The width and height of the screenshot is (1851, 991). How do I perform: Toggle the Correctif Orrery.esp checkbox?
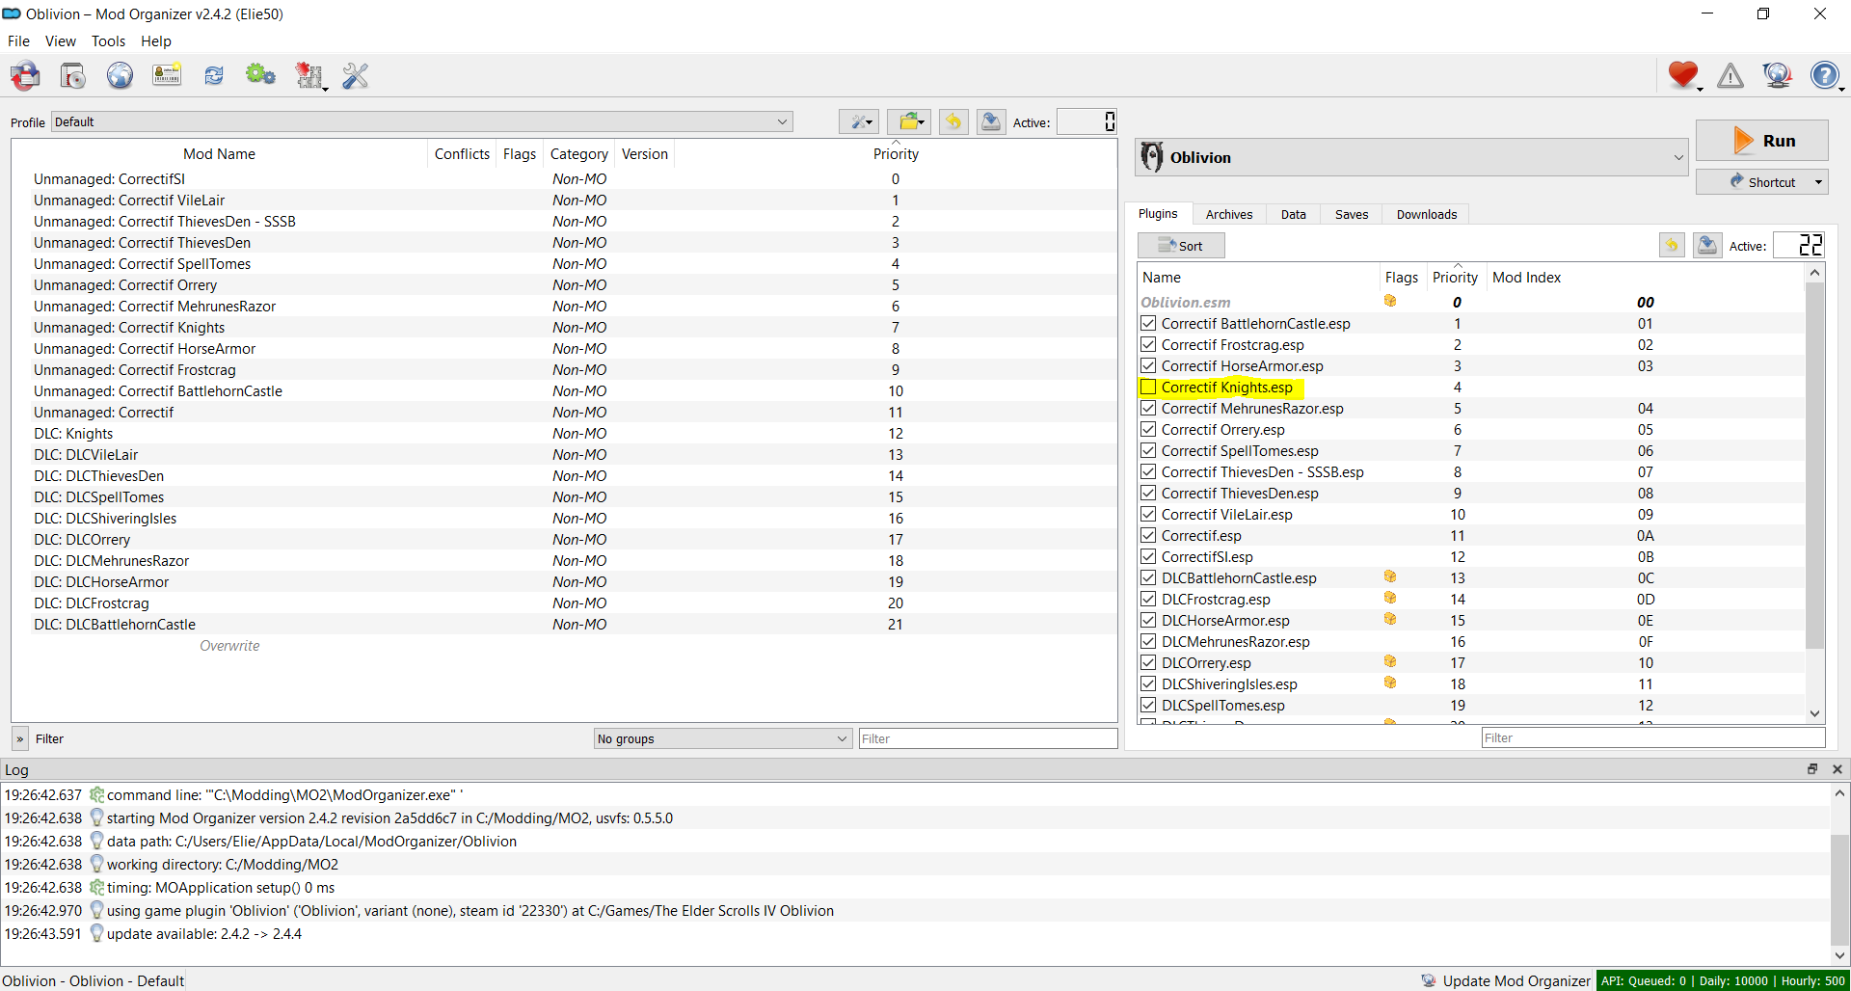(x=1148, y=430)
